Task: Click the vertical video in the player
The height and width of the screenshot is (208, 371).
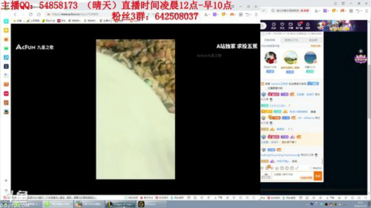Action: pos(136,109)
